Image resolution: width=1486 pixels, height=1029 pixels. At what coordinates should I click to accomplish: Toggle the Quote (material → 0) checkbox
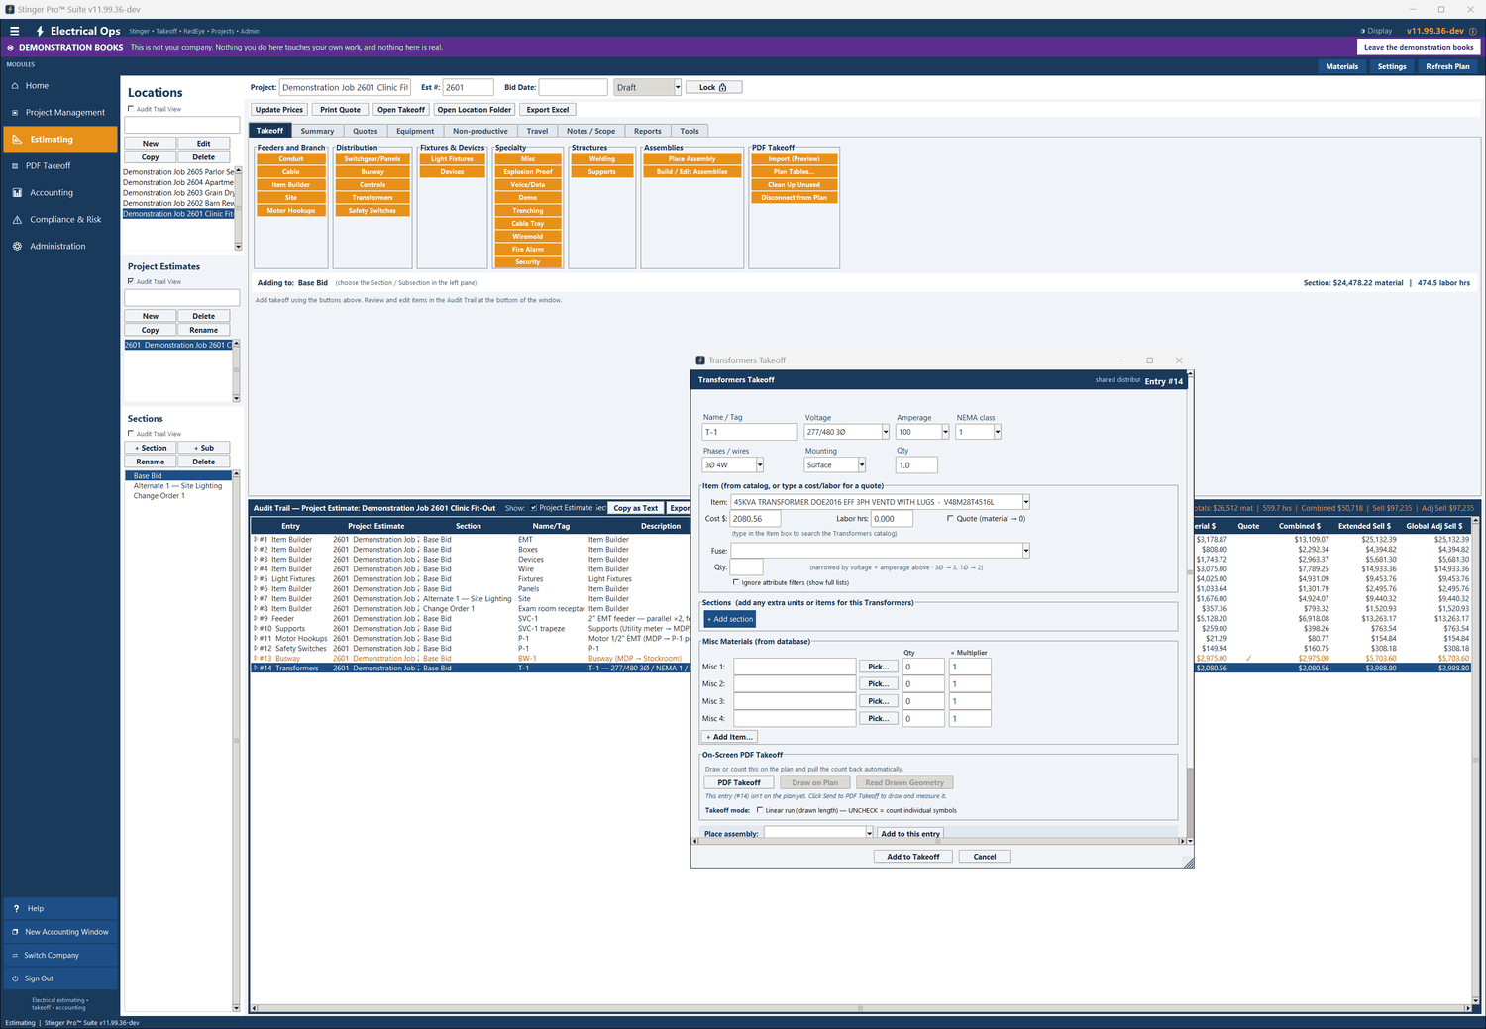tap(950, 518)
